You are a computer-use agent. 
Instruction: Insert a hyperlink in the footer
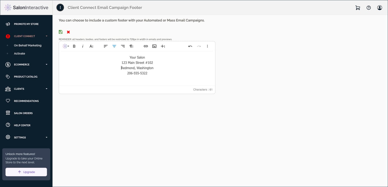point(146,46)
